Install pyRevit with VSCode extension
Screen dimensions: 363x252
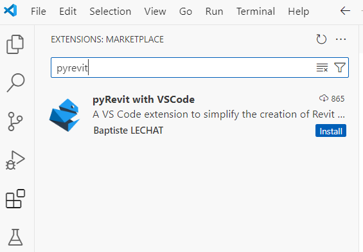pos(331,131)
